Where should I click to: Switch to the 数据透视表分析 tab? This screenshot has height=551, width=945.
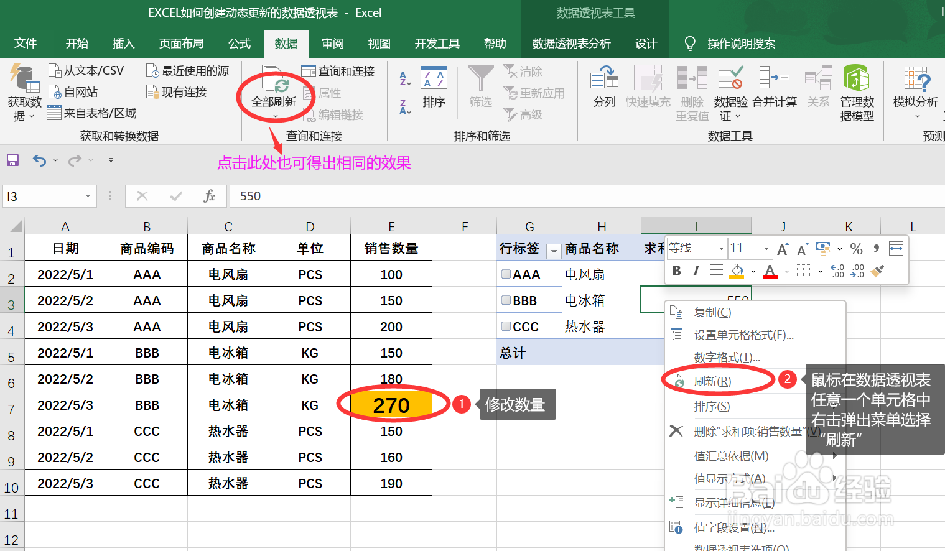572,44
